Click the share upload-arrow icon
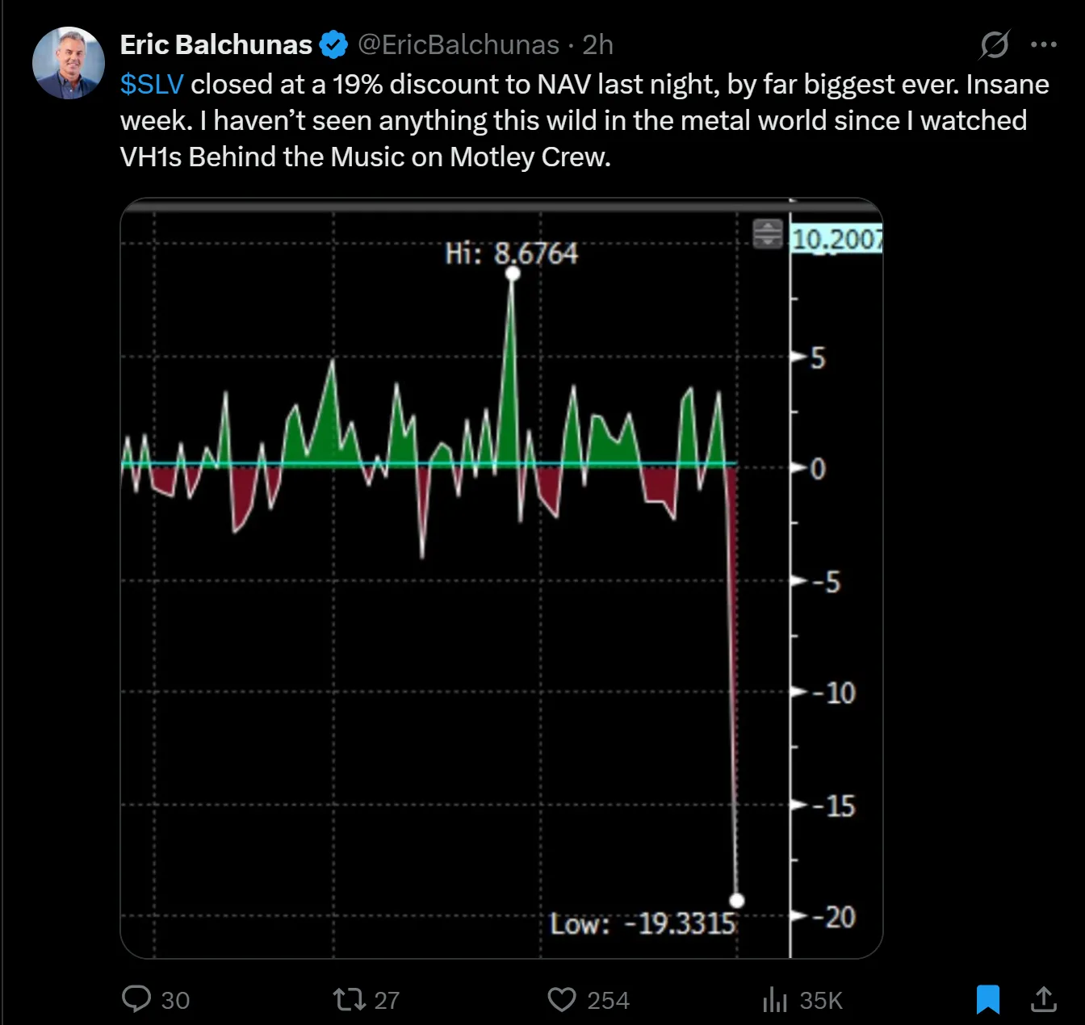The image size is (1085, 1025). 1044,999
